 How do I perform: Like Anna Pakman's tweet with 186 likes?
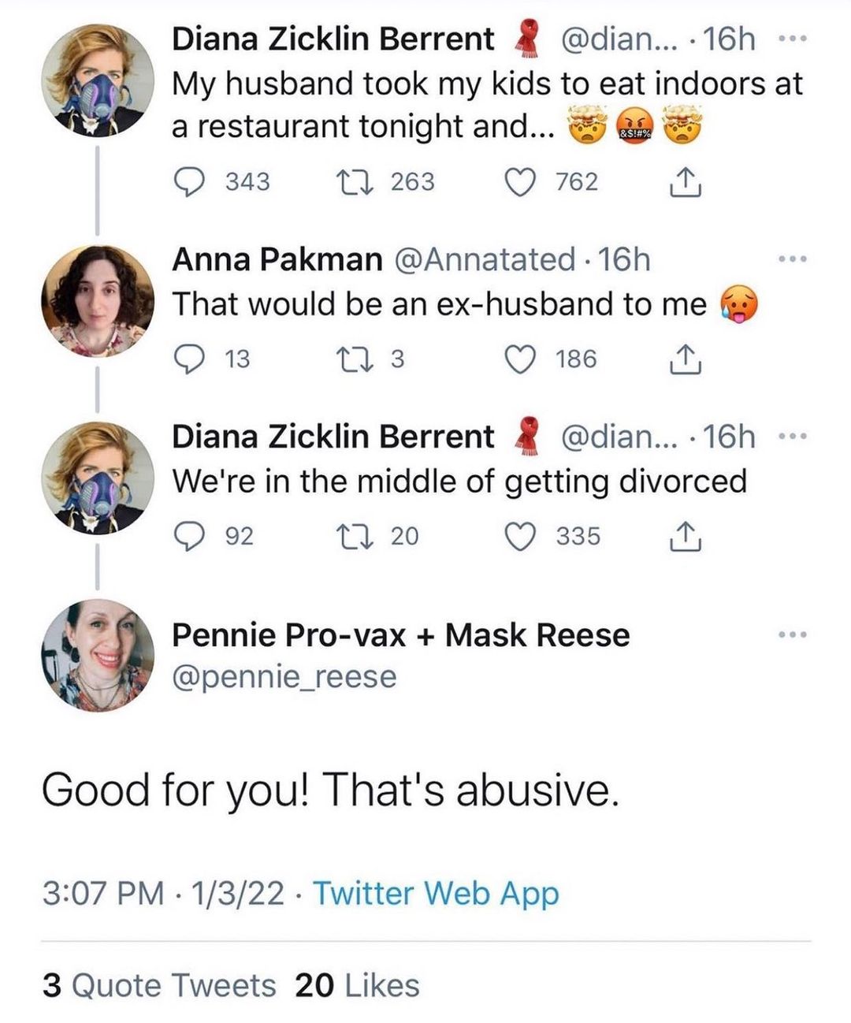coord(519,359)
